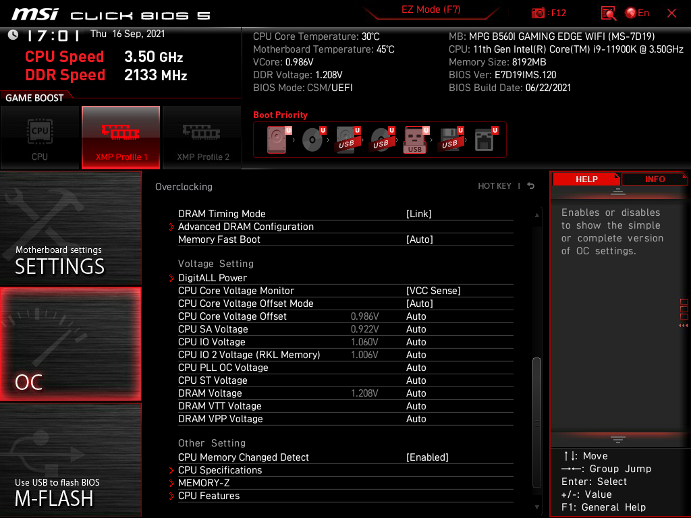Select the Memory Fast Boot row label

219,239
